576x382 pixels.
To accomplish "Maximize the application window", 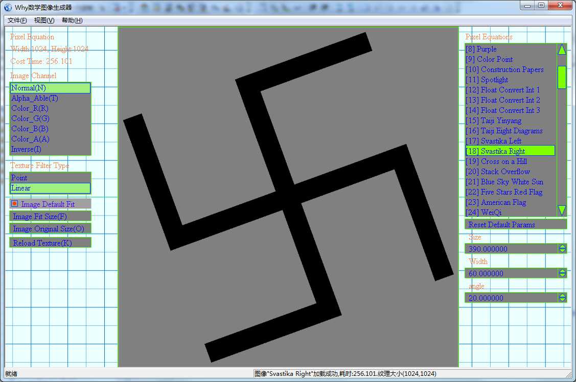I will (x=541, y=6).
